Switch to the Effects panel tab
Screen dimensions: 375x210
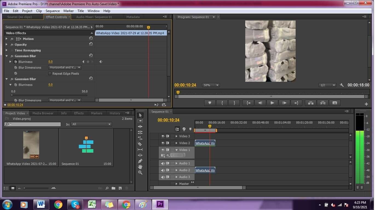tap(79, 113)
